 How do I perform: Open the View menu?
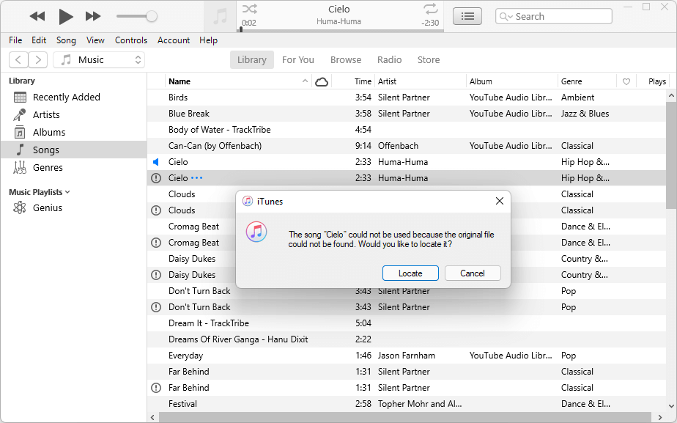coord(95,40)
